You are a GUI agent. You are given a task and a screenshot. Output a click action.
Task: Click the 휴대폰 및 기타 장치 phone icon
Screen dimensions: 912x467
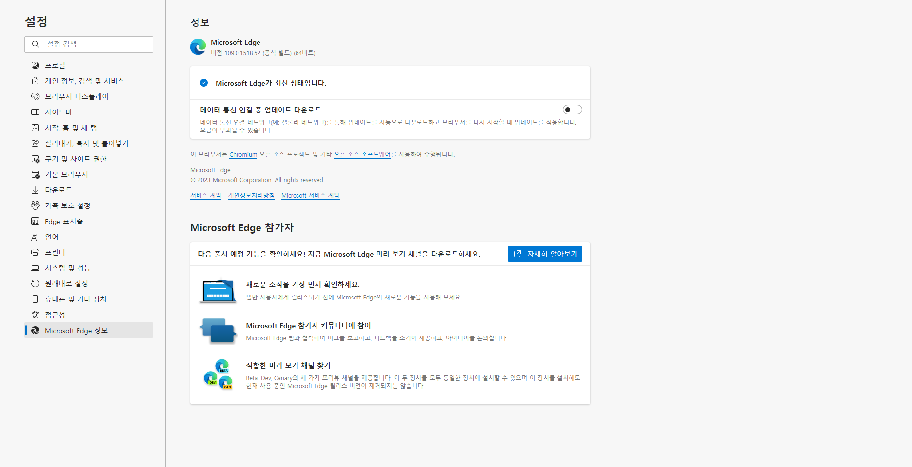pyautogui.click(x=35, y=299)
